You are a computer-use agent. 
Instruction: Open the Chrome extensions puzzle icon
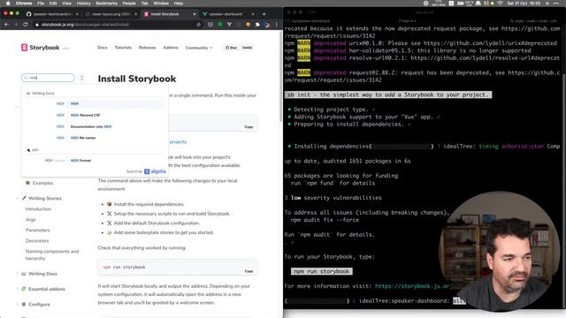point(257,25)
